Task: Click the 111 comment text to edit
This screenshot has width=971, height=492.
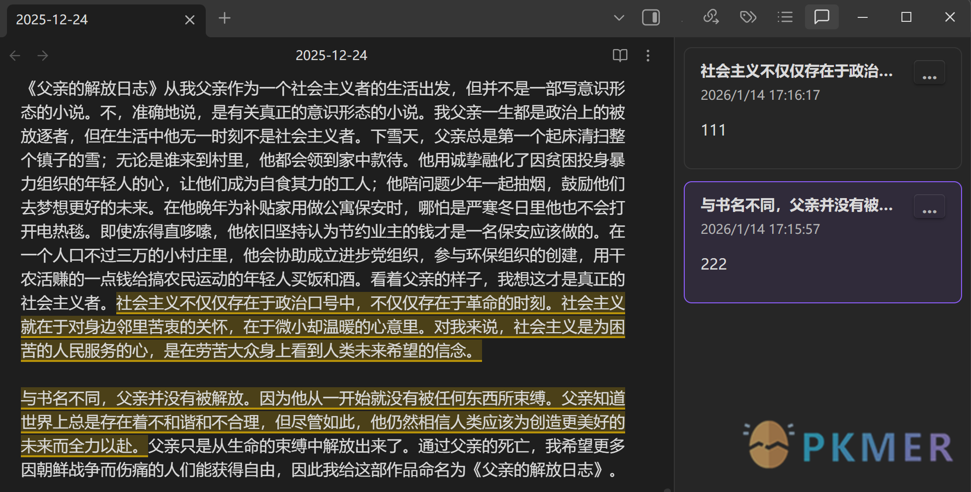Action: (x=713, y=130)
